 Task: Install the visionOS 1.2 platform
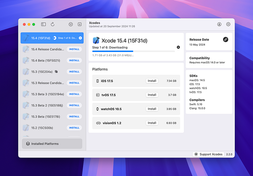(x=152, y=123)
